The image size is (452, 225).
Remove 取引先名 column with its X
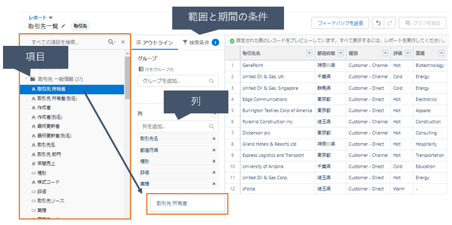click(214, 139)
